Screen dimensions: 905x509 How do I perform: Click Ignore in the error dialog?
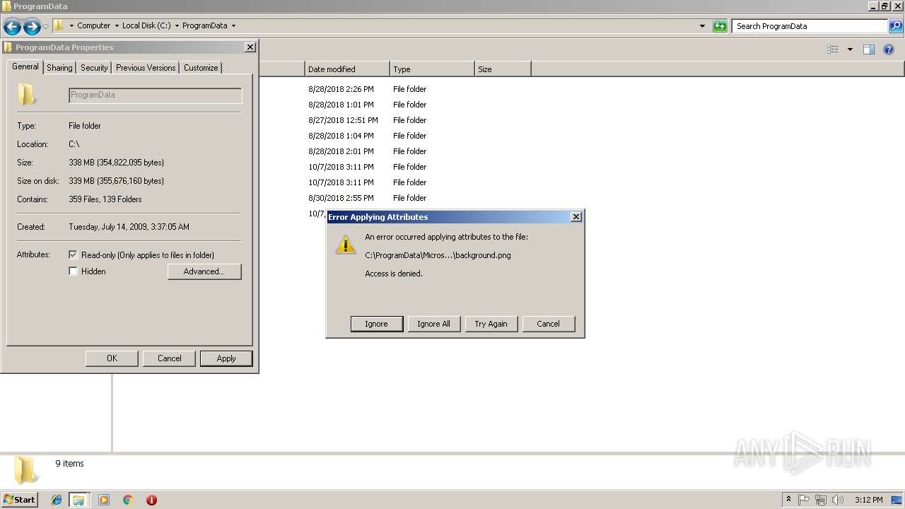[376, 324]
